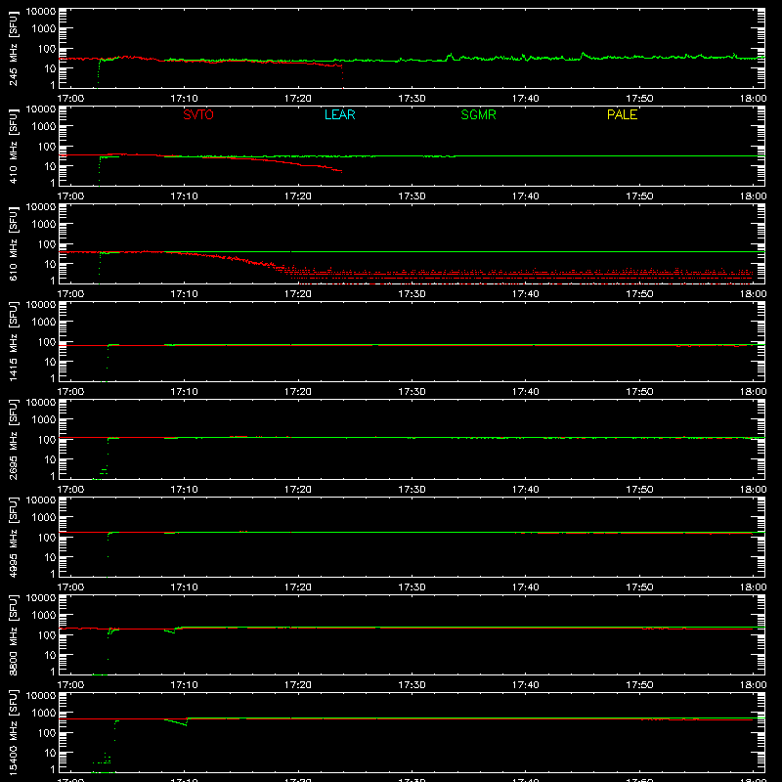Click the 1000 y-axis value on the 410 MHz plot
782x782 pixels.
click(x=44, y=126)
